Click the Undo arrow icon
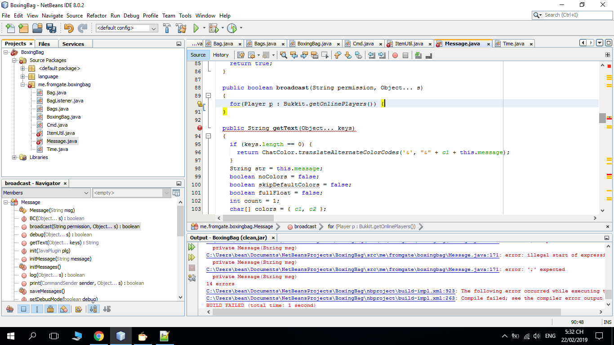Viewport: 614px width, 345px height. point(68,28)
